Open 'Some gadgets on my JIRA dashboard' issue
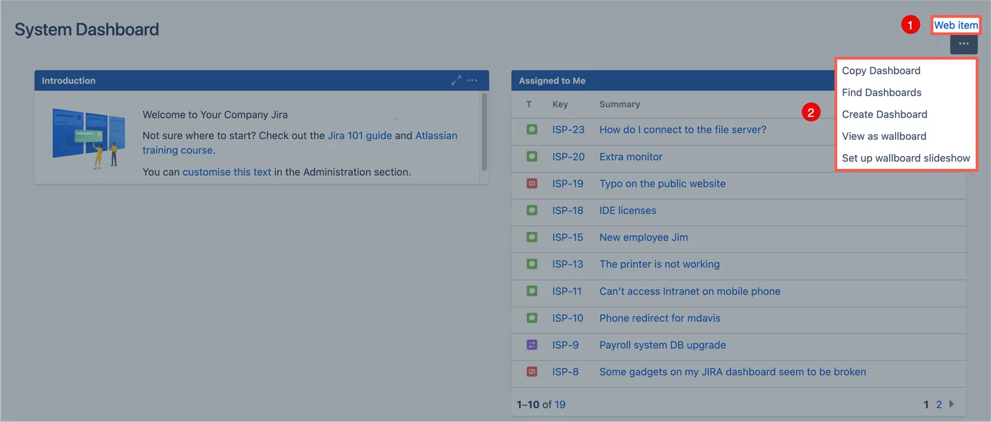The width and height of the screenshot is (991, 422). (733, 372)
